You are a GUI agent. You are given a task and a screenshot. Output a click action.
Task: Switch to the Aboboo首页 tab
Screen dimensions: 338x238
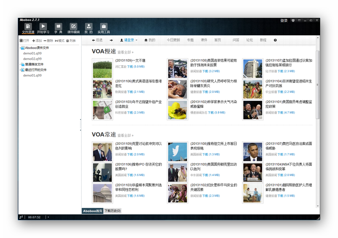pos(93,211)
